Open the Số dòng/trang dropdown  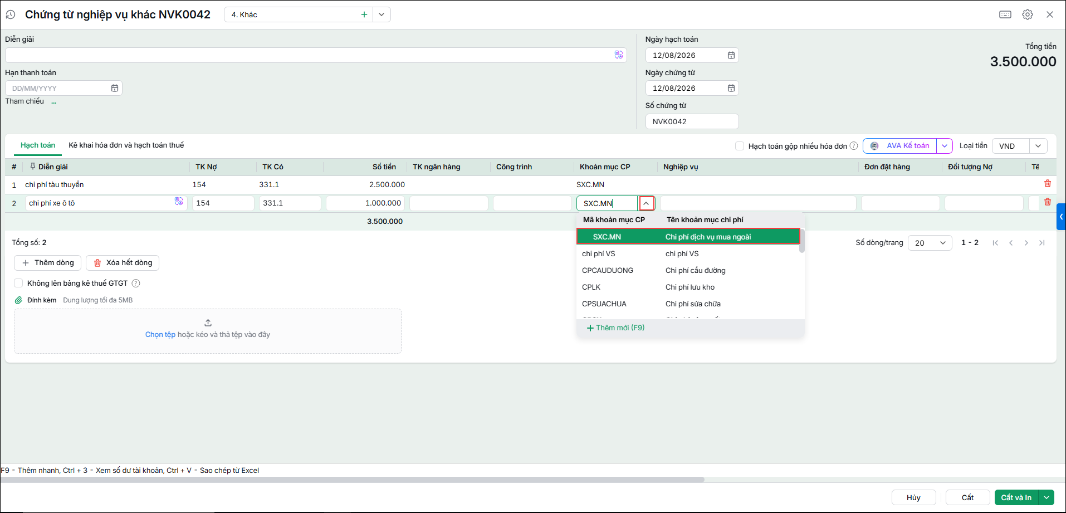click(x=930, y=243)
